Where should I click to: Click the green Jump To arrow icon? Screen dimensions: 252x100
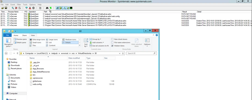[51, 8]
